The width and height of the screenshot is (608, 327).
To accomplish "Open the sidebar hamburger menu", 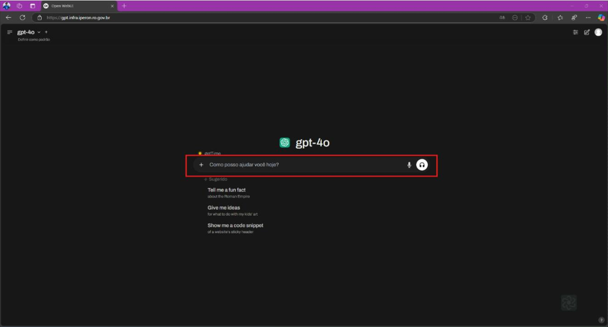I will [9, 32].
